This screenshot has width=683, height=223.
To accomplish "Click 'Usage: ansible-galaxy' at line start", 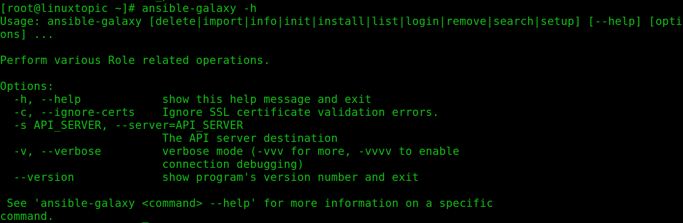I will (71, 21).
